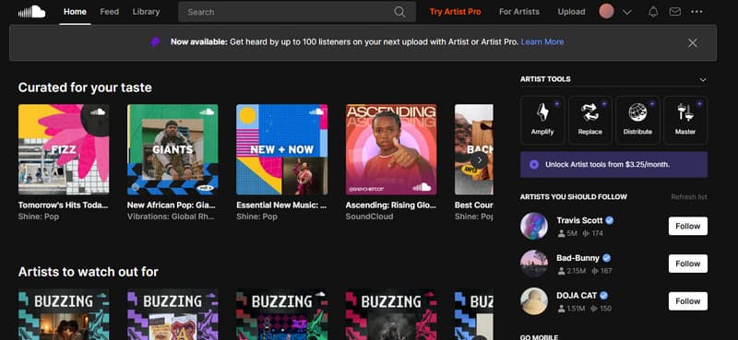Open the fourth BUZZING cover with dark photo

pyautogui.click(x=391, y=314)
